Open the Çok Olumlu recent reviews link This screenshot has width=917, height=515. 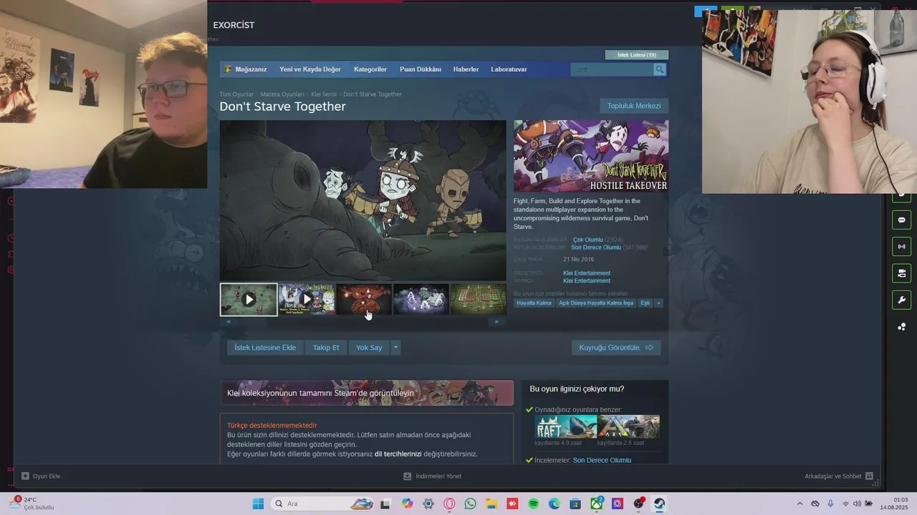pos(588,240)
